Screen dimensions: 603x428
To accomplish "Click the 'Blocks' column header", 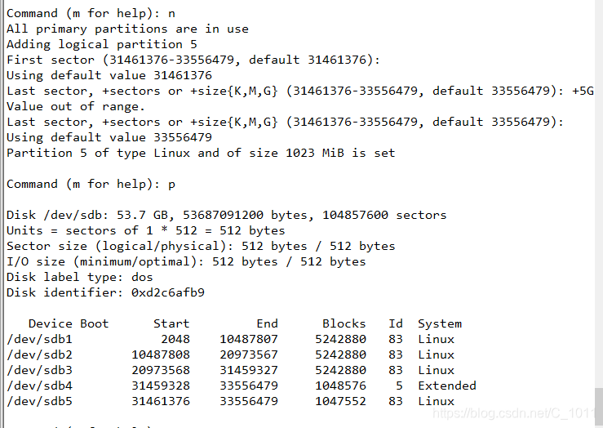I will coord(344,323).
